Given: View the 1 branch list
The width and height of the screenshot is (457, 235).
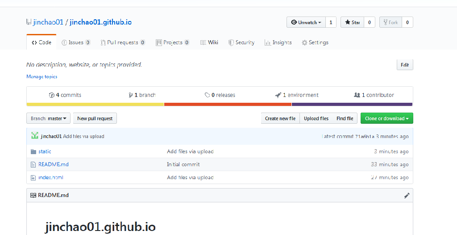Looking at the screenshot, I should click(142, 95).
